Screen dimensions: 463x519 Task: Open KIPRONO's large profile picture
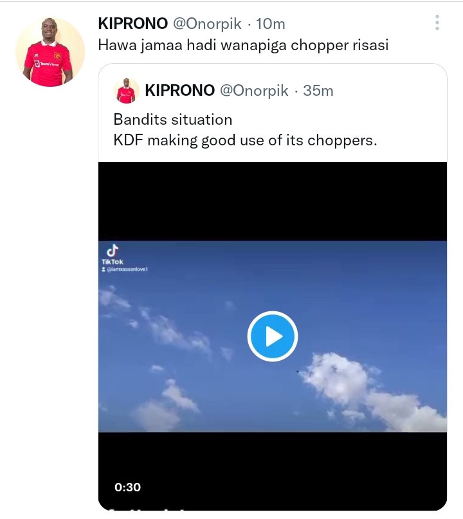tap(50, 52)
